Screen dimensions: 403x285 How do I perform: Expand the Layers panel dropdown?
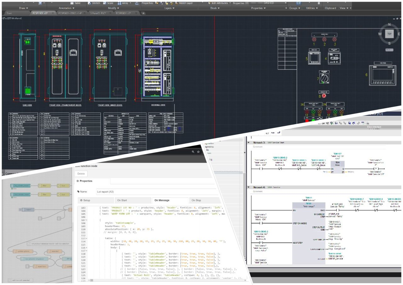pyautogui.click(x=169, y=8)
